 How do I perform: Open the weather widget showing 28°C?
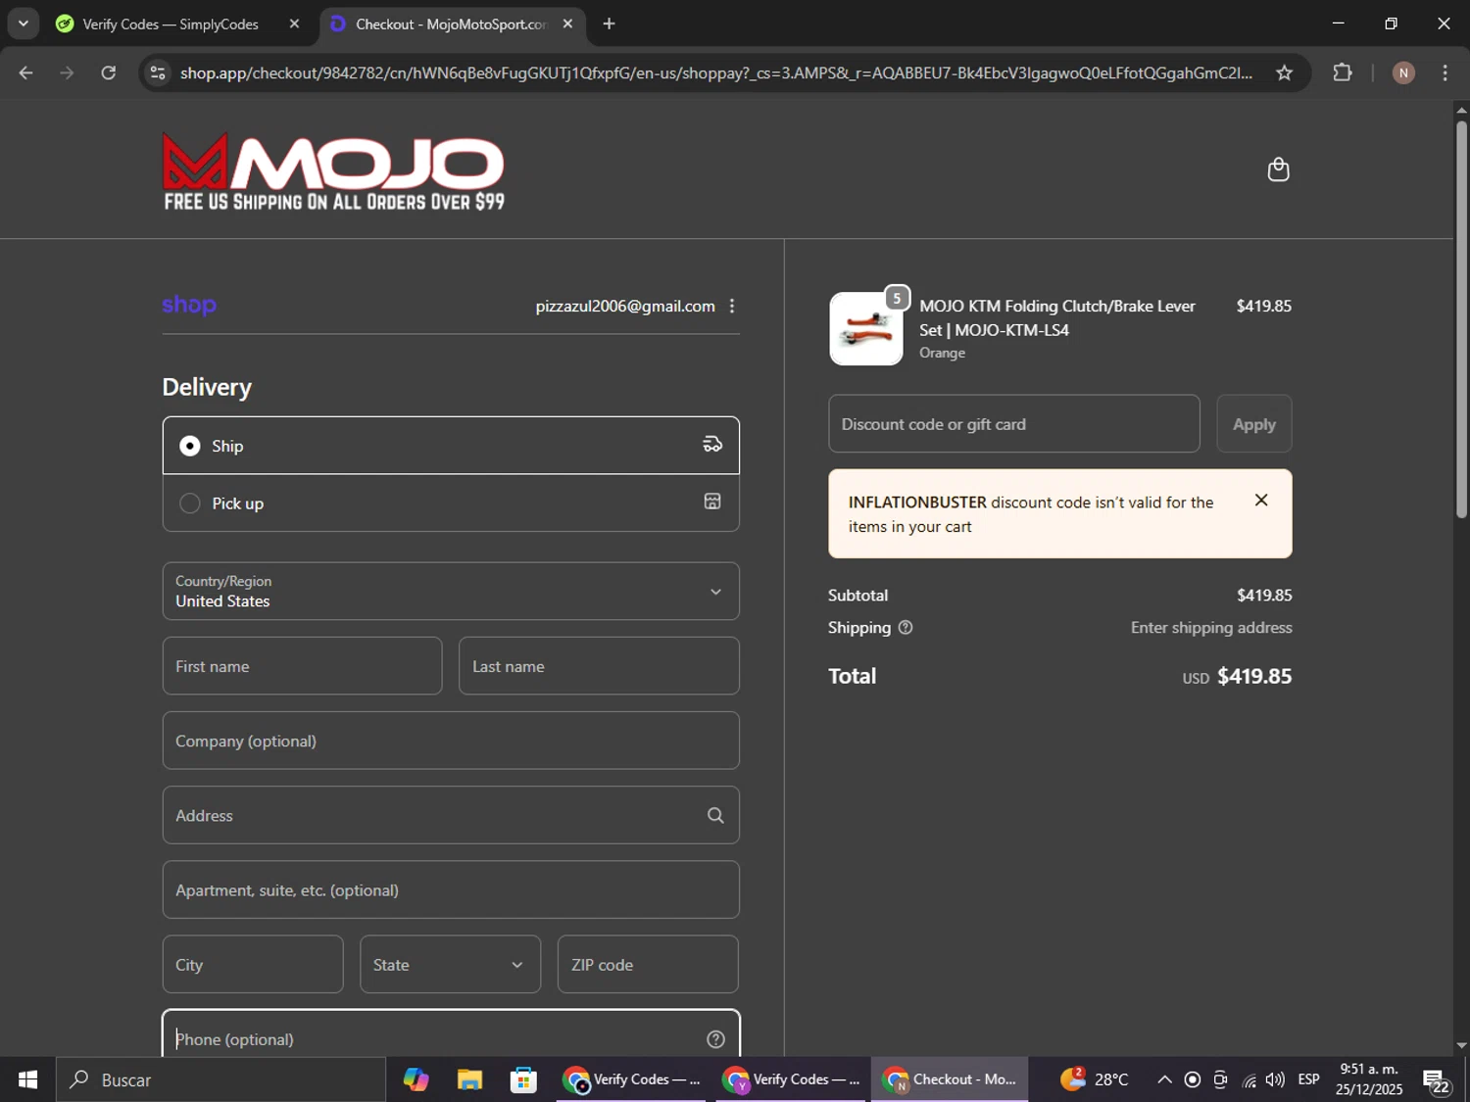tap(1095, 1078)
